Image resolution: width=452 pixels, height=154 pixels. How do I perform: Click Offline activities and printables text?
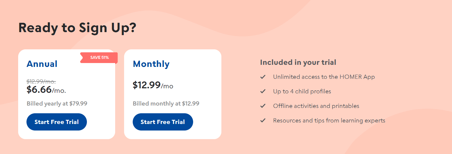316,106
